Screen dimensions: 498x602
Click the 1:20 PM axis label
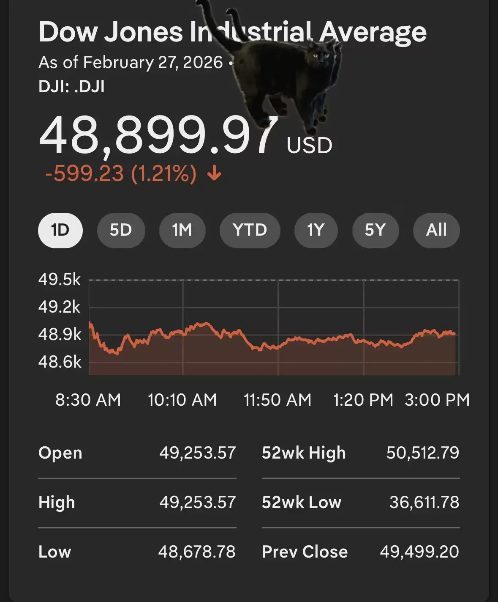[363, 400]
